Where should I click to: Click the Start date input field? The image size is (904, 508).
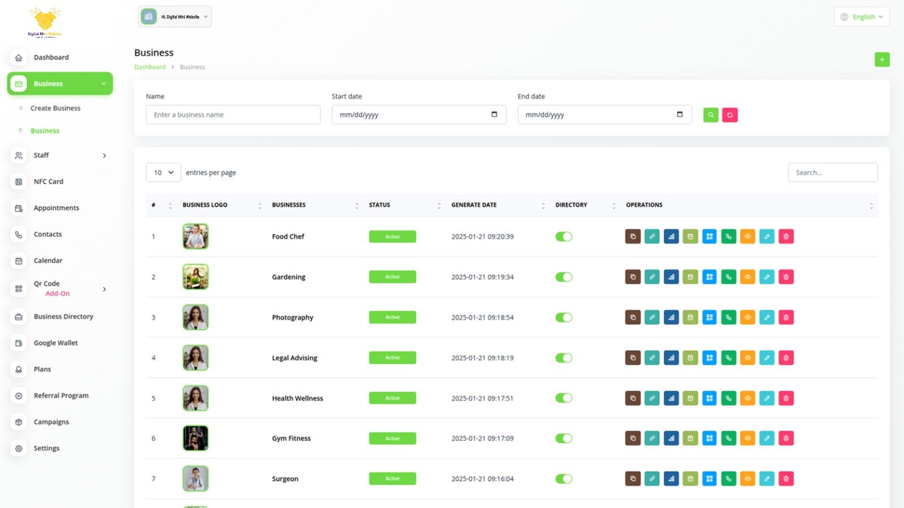[419, 115]
